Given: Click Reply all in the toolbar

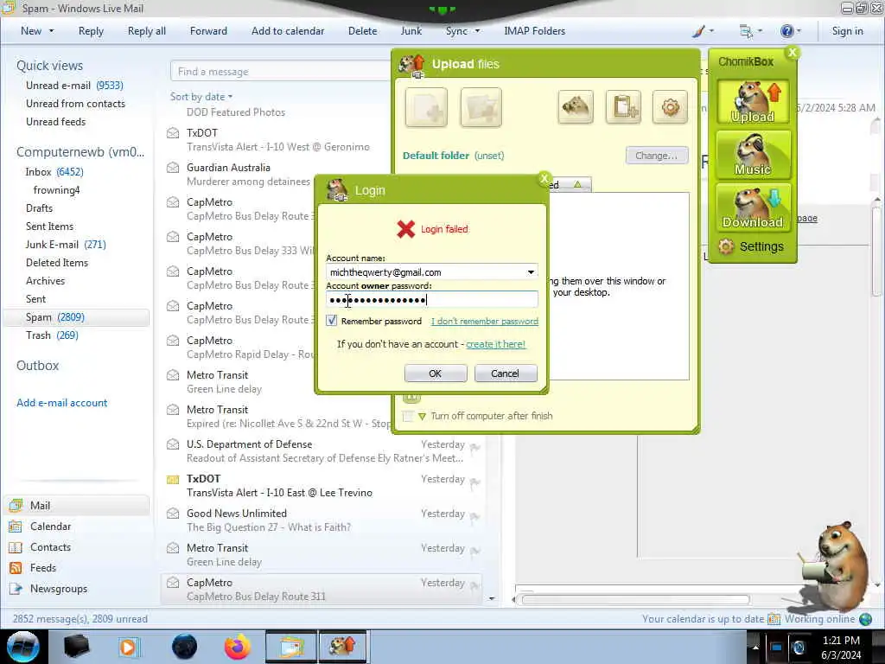Looking at the screenshot, I should (147, 31).
